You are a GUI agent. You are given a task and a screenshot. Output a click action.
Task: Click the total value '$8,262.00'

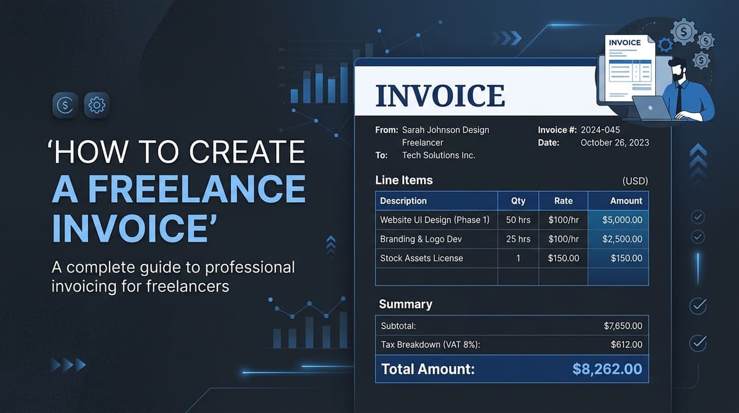point(607,369)
